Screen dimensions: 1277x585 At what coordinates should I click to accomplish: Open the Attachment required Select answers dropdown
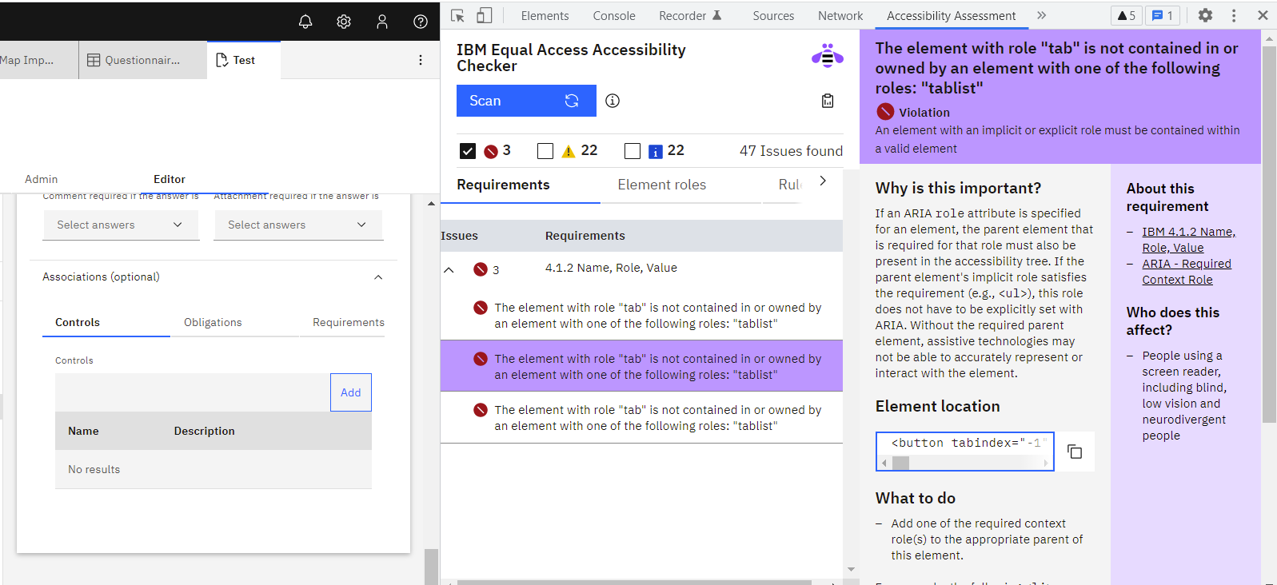pyautogui.click(x=298, y=225)
